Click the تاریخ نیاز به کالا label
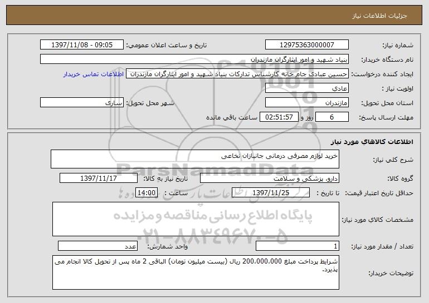Image resolution: width=429 pixels, height=303 pixels. (166, 178)
